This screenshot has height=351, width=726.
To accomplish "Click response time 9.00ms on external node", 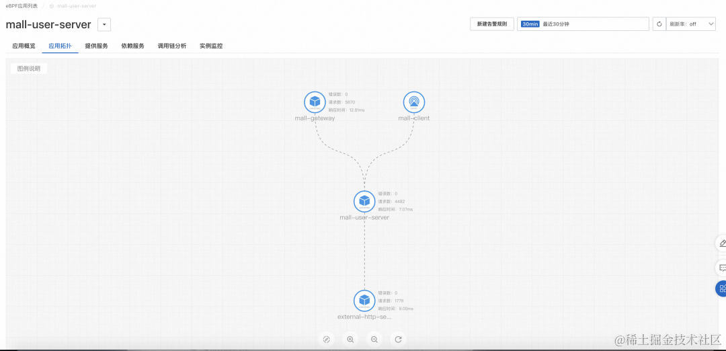I will (x=396, y=309).
